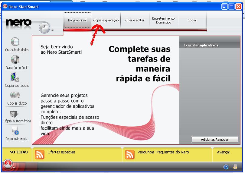This screenshot has width=245, height=173.
Task: Go to the Criar e editar tab
Action: tap(135, 20)
